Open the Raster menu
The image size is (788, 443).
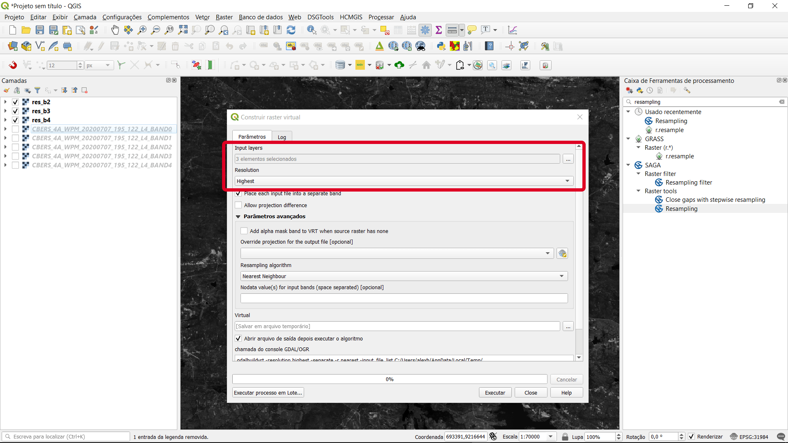[x=224, y=17]
